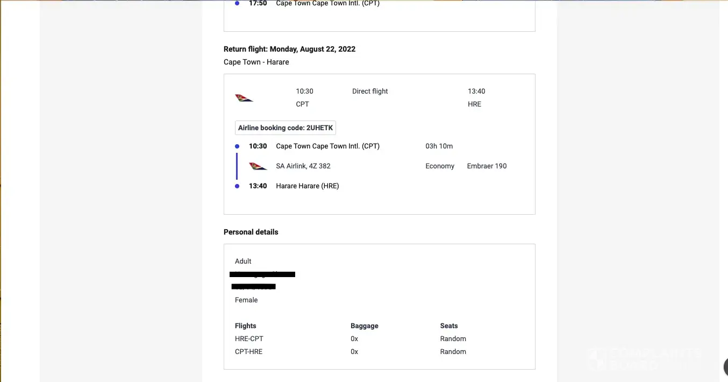The width and height of the screenshot is (728, 382).
Task: Click the Cape Town - Harare route label
Action: pyautogui.click(x=256, y=62)
